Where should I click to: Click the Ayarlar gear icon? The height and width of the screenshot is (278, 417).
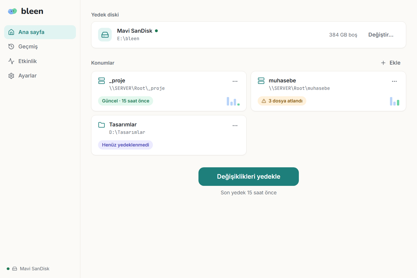click(x=11, y=76)
